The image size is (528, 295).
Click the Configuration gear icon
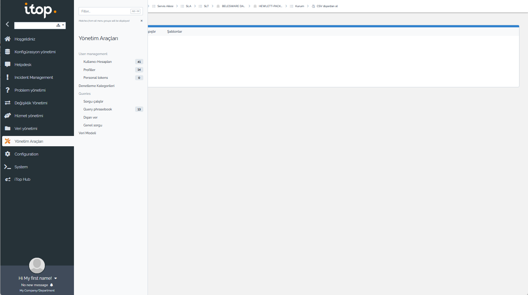(x=7, y=154)
